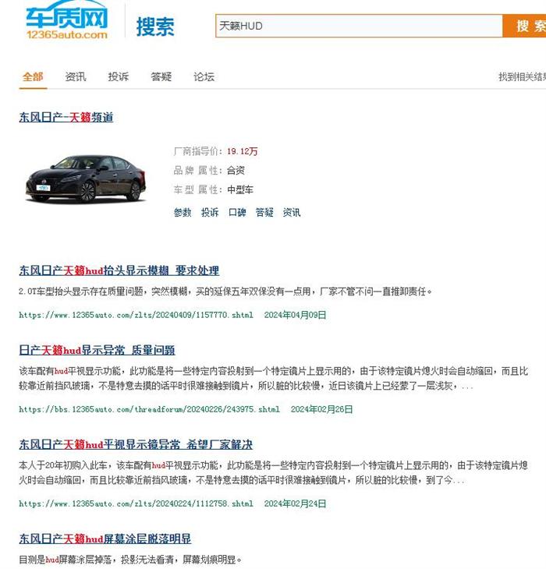546x569 pixels.
Task: Open the 投诉 link under car info
Action: tap(210, 212)
